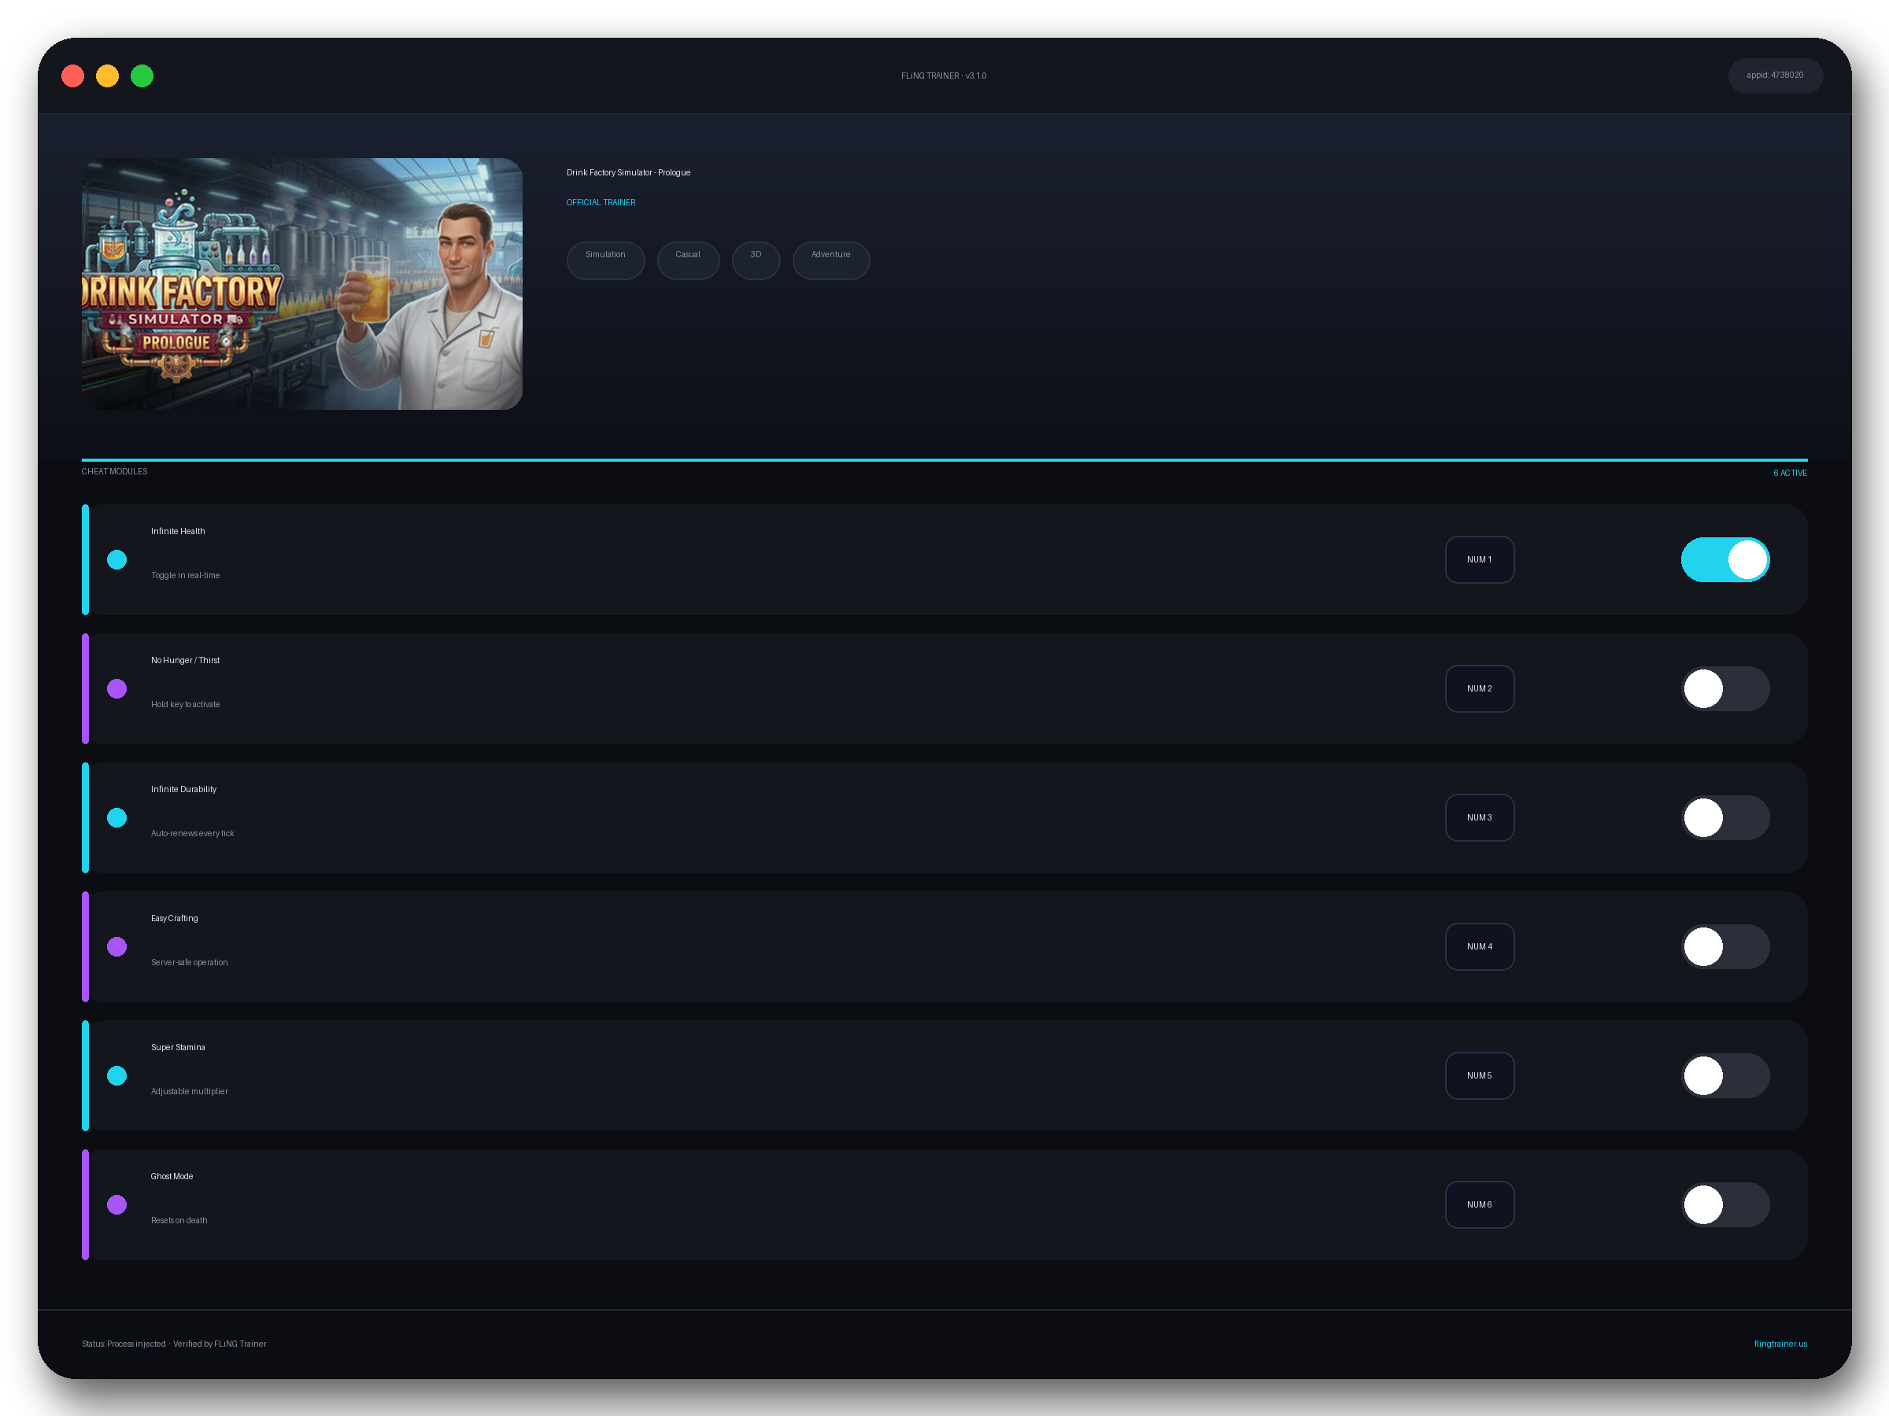
Task: Click the 'Hold key to activate' description
Action: click(x=185, y=704)
